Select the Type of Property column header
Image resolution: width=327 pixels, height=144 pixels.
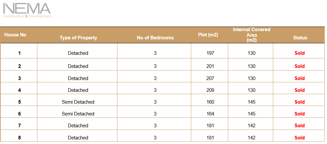pyautogui.click(x=78, y=38)
